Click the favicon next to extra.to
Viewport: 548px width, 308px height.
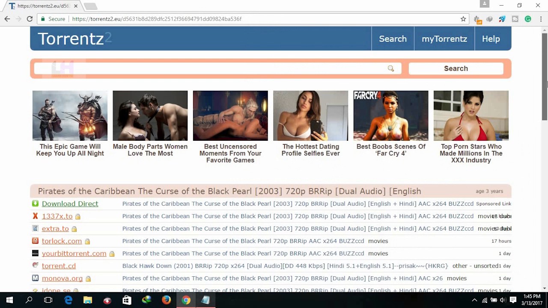pyautogui.click(x=35, y=228)
